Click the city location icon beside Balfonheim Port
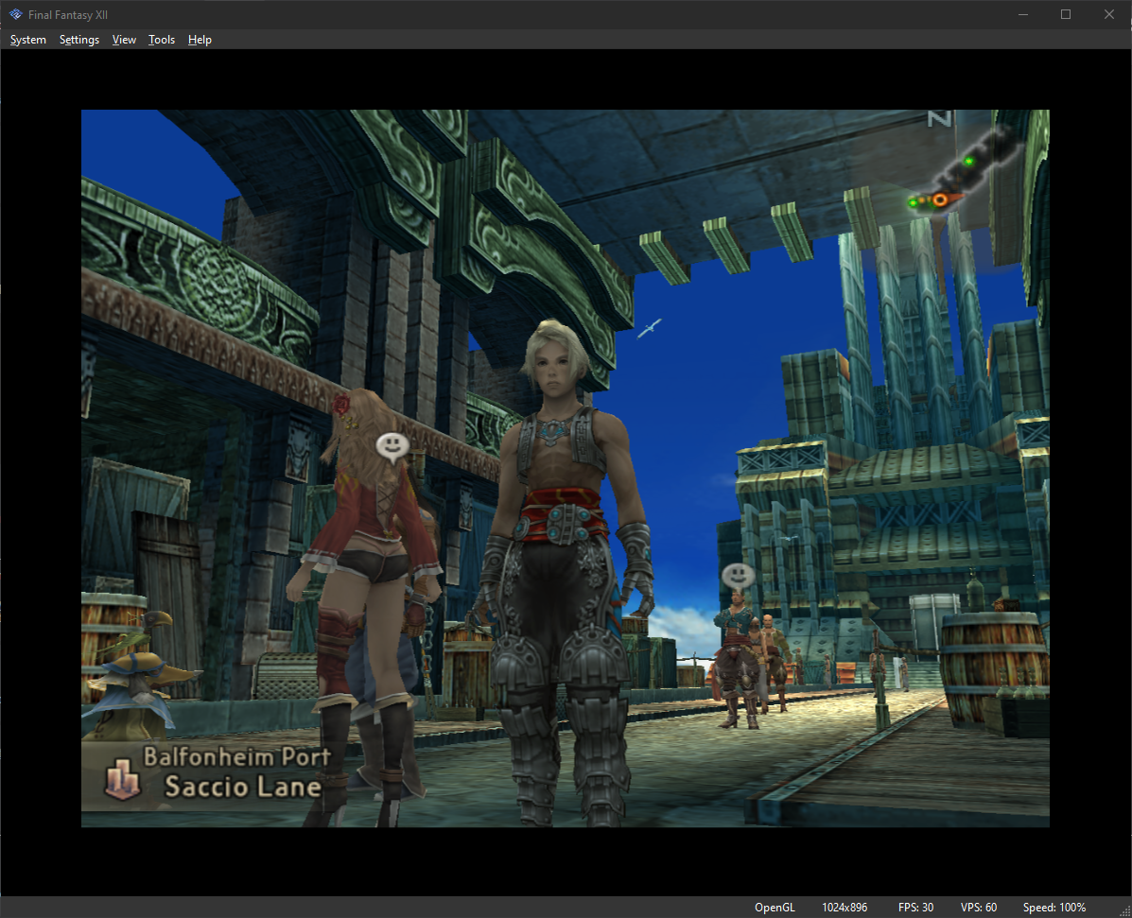This screenshot has width=1132, height=918. click(x=123, y=779)
